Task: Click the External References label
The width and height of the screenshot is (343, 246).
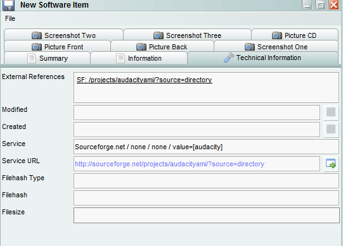Action: 33,77
